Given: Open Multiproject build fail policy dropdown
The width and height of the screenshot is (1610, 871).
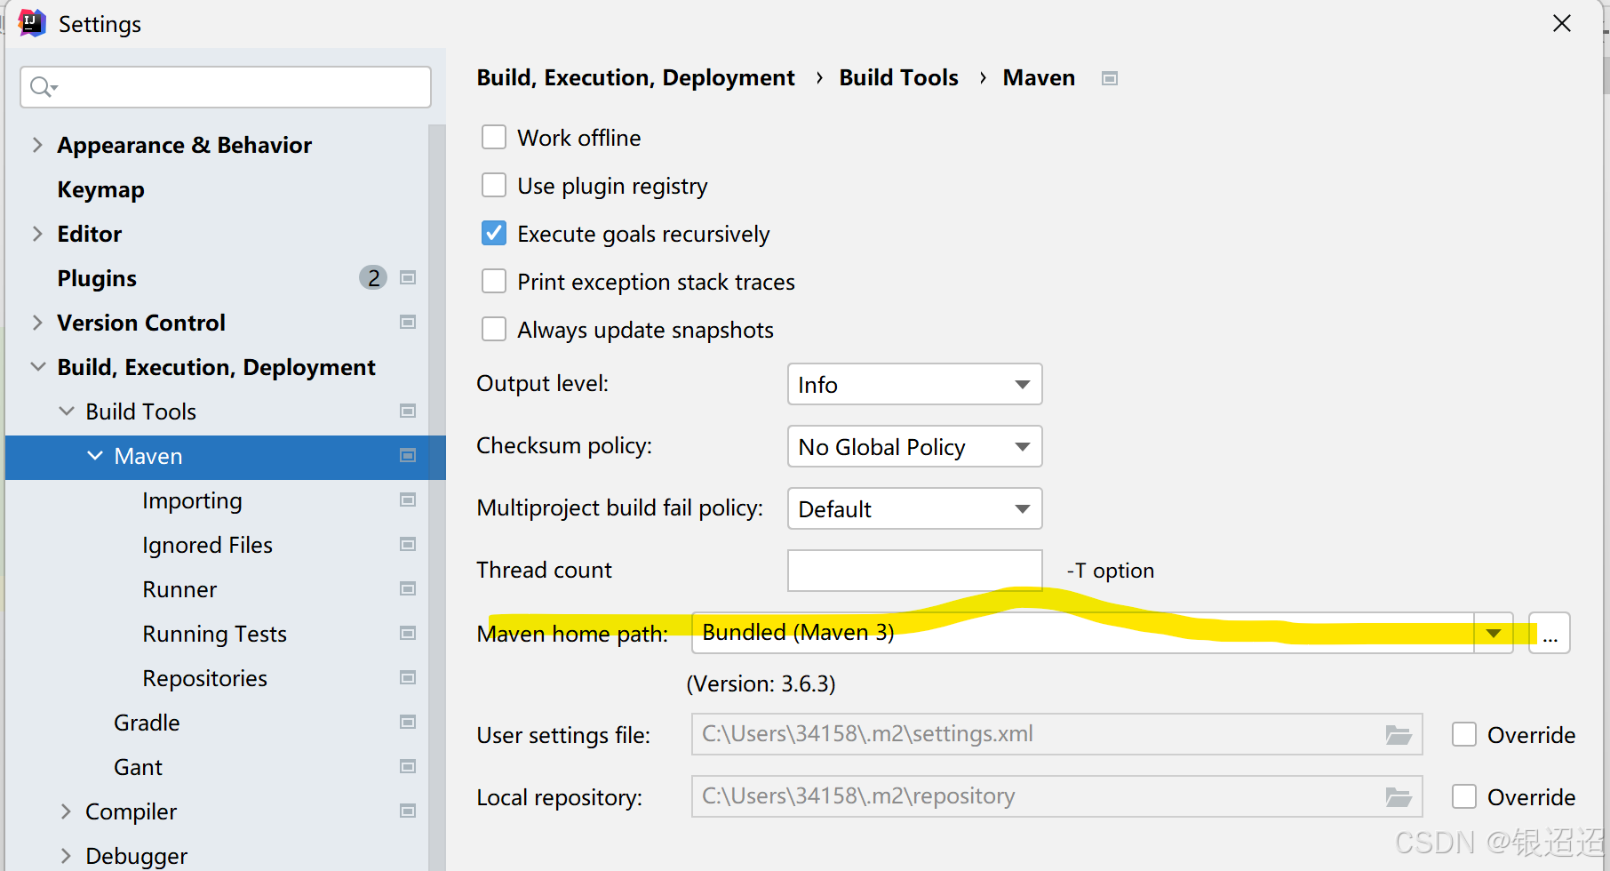Looking at the screenshot, I should pos(914,509).
